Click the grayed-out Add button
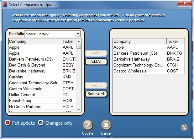The image size is (194, 139). (x=96, y=53)
